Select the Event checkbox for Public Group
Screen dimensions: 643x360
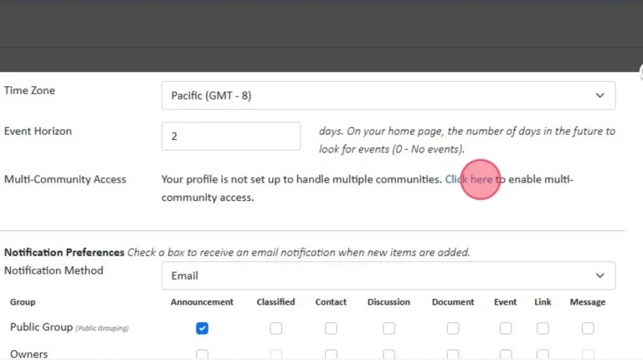pyautogui.click(x=506, y=328)
